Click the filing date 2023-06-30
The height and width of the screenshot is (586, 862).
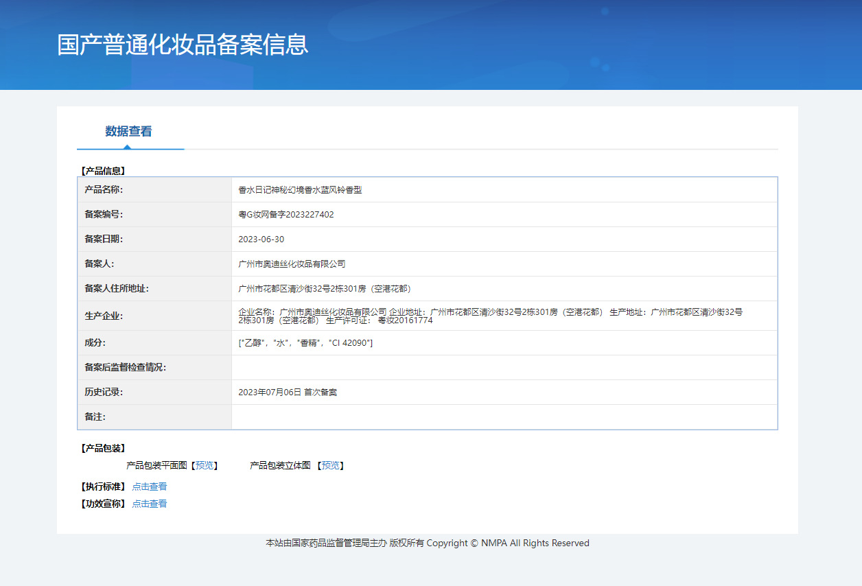click(261, 239)
